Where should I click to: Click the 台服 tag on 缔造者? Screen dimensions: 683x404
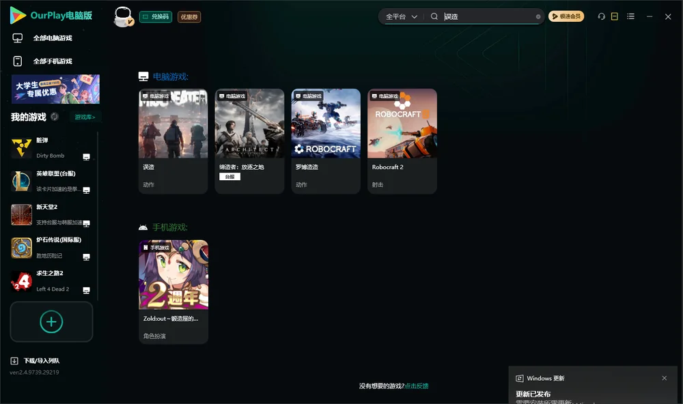coord(229,177)
